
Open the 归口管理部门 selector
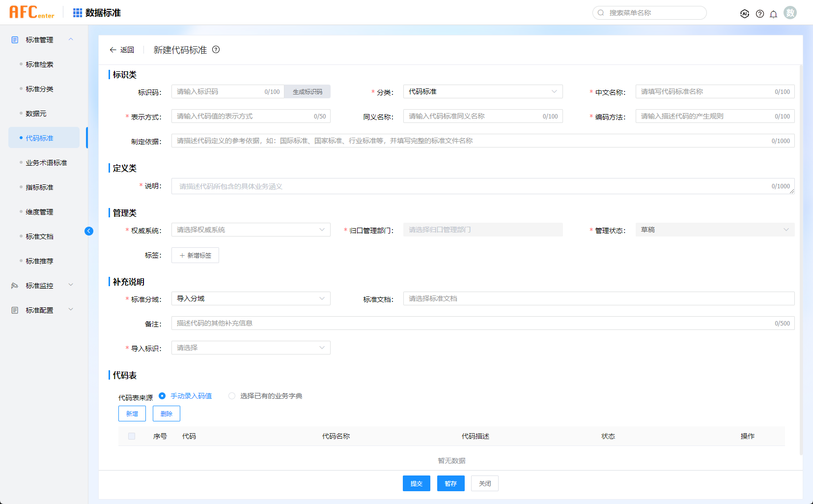(483, 230)
